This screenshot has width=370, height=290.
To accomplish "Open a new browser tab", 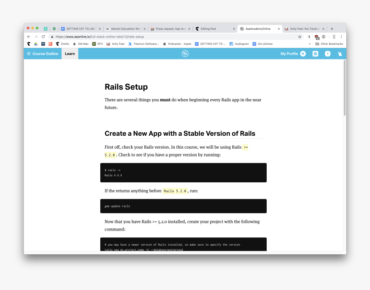I will coord(332,29).
